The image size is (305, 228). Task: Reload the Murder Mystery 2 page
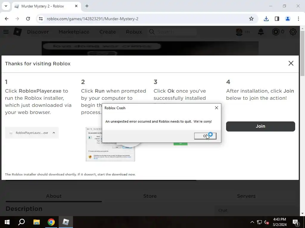[x=28, y=19]
